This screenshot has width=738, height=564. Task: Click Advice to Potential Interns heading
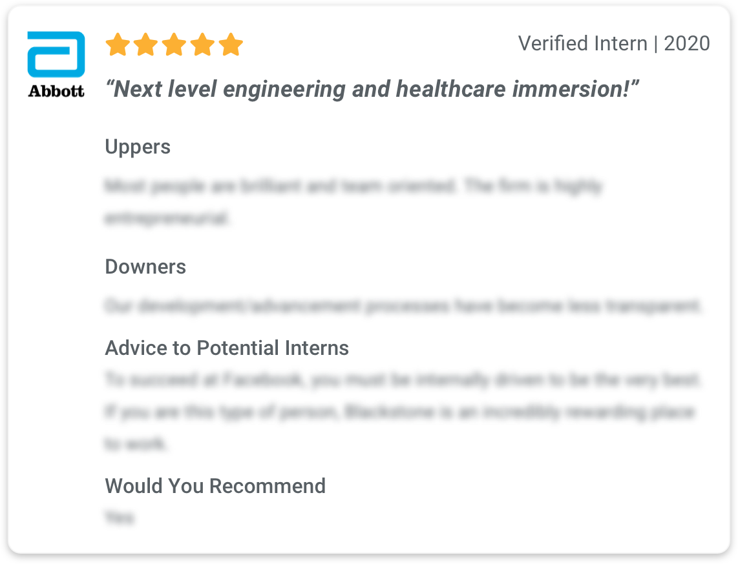[227, 348]
